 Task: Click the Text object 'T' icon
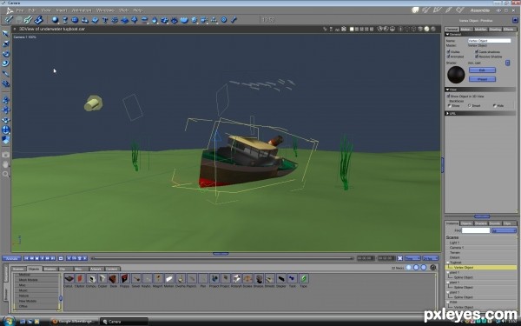click(x=105, y=20)
